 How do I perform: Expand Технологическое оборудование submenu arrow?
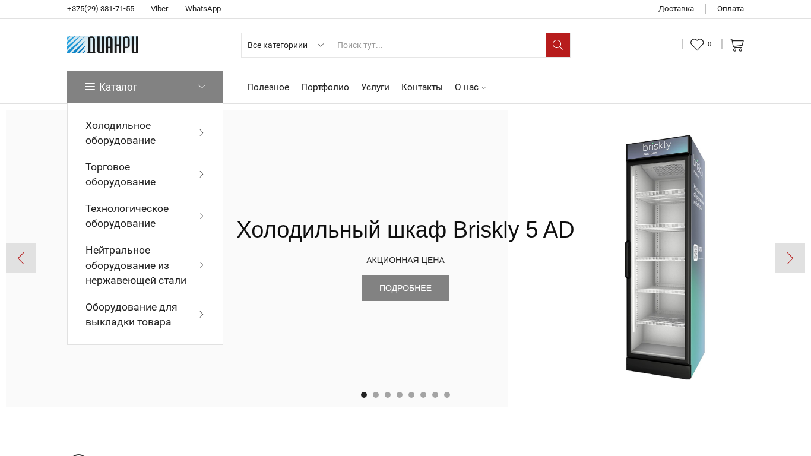click(x=201, y=216)
